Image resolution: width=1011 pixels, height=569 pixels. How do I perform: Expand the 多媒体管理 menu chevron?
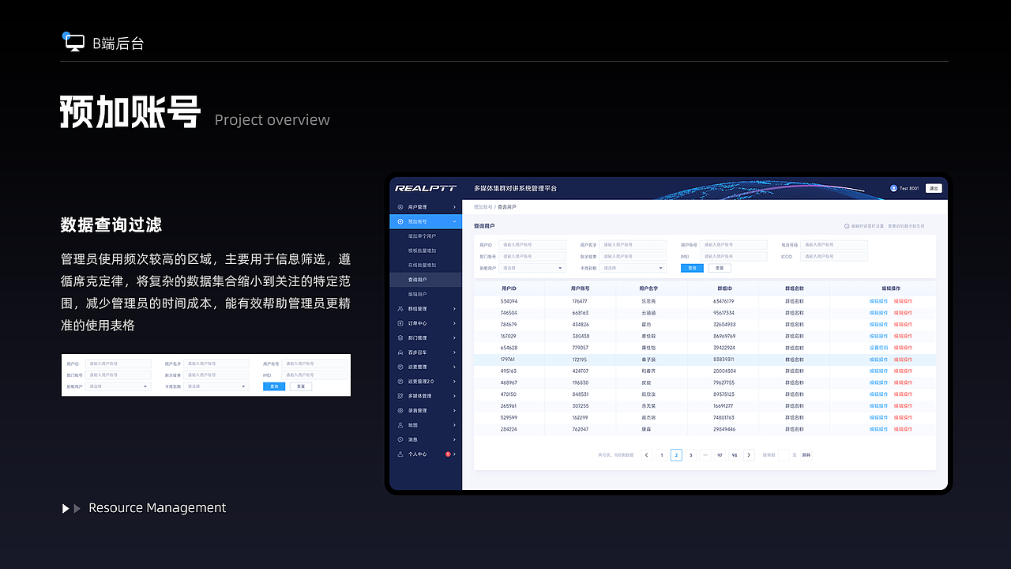coord(454,396)
